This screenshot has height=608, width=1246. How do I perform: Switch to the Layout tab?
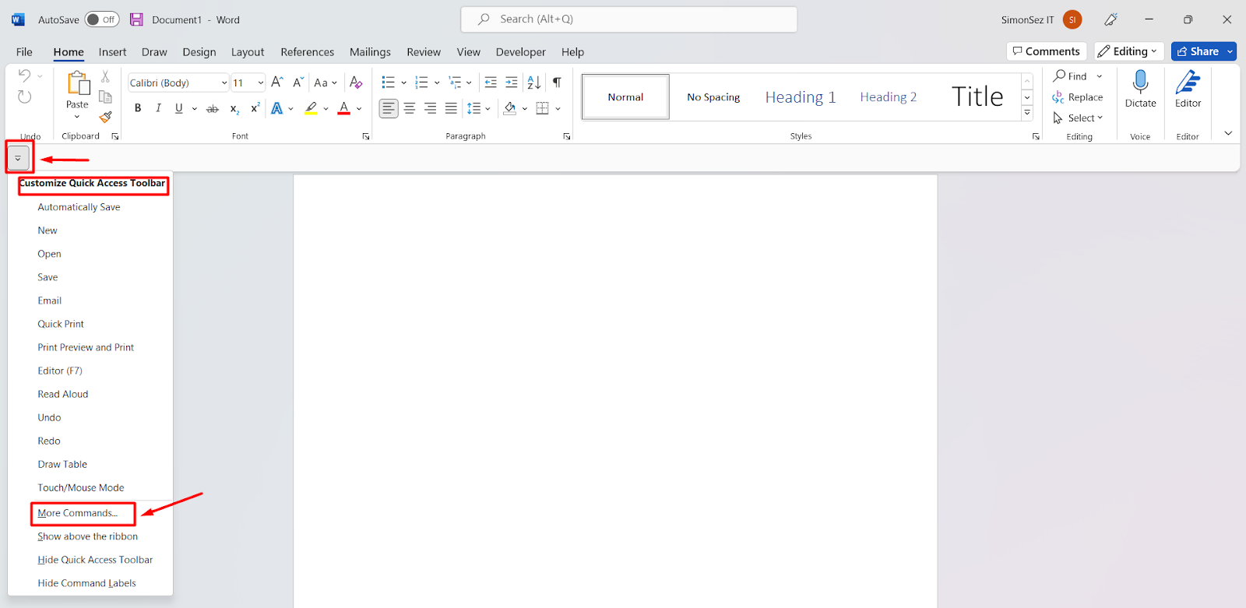[248, 52]
